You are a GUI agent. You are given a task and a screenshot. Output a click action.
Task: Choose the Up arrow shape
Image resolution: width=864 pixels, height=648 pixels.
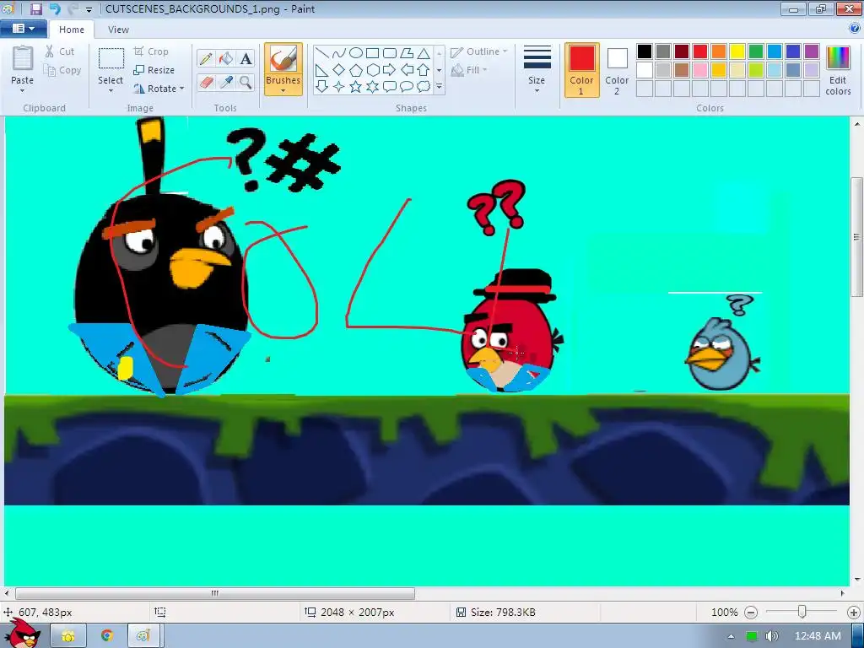pyautogui.click(x=424, y=70)
